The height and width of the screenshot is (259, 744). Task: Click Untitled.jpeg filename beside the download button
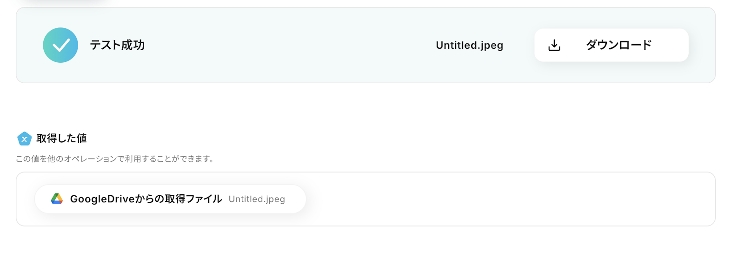469,45
